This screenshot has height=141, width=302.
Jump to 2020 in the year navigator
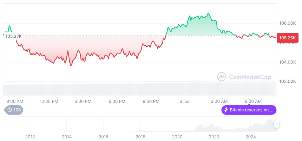[x=177, y=136]
